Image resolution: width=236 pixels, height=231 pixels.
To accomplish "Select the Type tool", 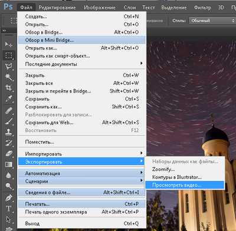I will [9, 208].
